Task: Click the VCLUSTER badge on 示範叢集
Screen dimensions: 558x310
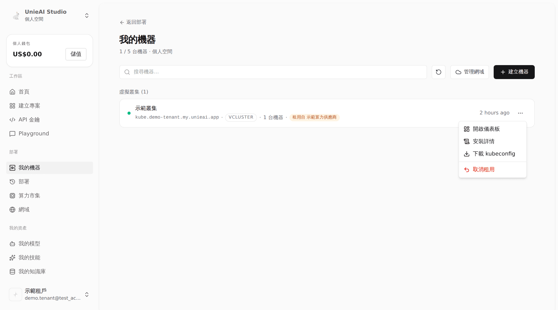Action: pos(241,117)
